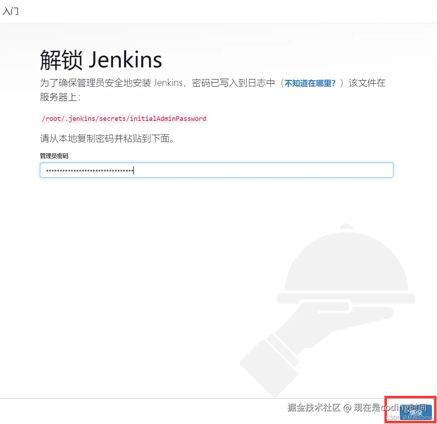Click the '入门' title at top
This screenshot has width=438, height=424.
tap(11, 11)
